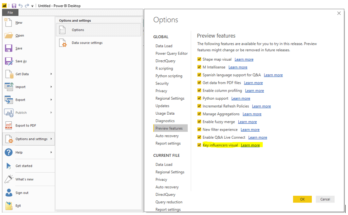Toggle the Key influencers visual checkbox
Viewport: 348px width, 215px height.
(x=199, y=145)
